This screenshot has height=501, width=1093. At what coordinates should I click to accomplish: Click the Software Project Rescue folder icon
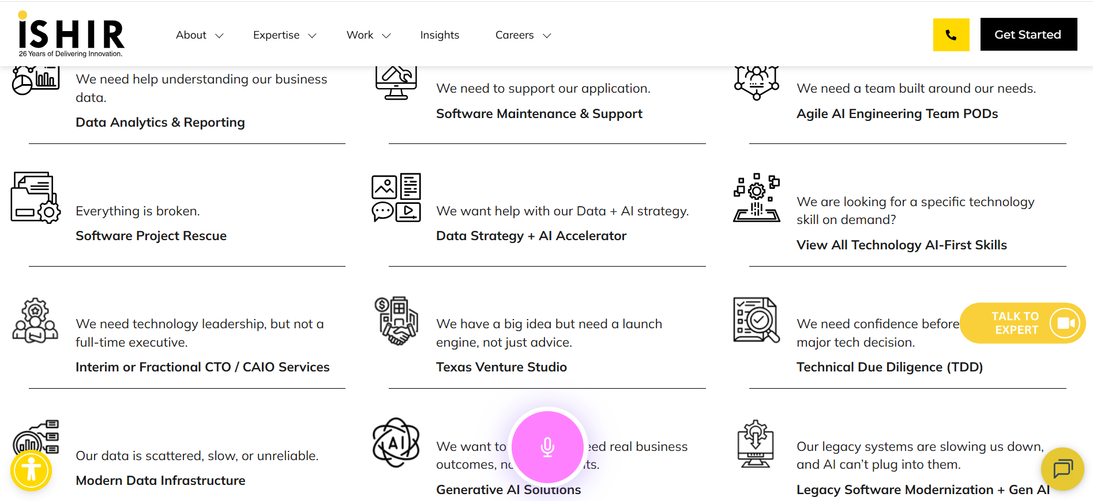[35, 198]
